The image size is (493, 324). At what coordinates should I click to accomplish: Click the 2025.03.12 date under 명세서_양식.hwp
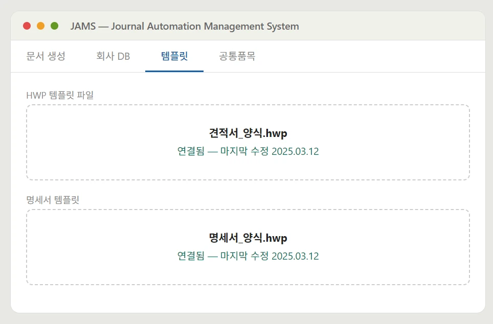(x=295, y=256)
